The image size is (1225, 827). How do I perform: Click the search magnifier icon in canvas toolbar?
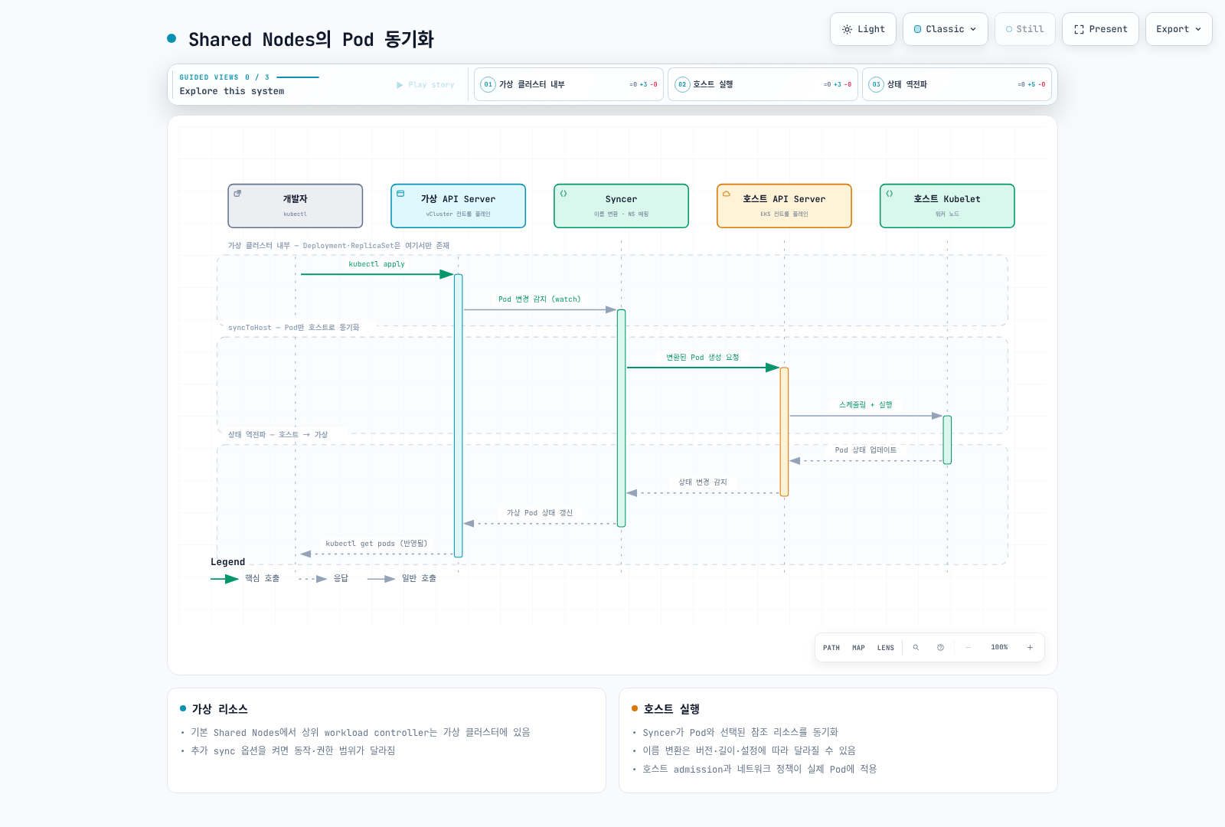coord(916,648)
